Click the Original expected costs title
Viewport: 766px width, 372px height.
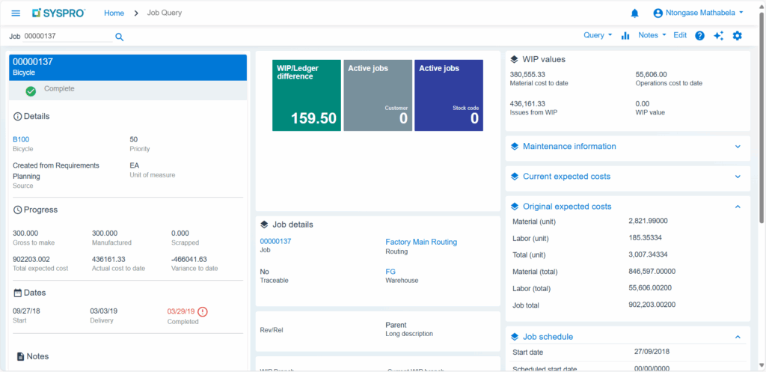tap(567, 207)
